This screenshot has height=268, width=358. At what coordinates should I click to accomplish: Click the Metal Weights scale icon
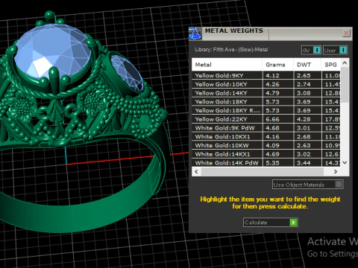[195, 33]
